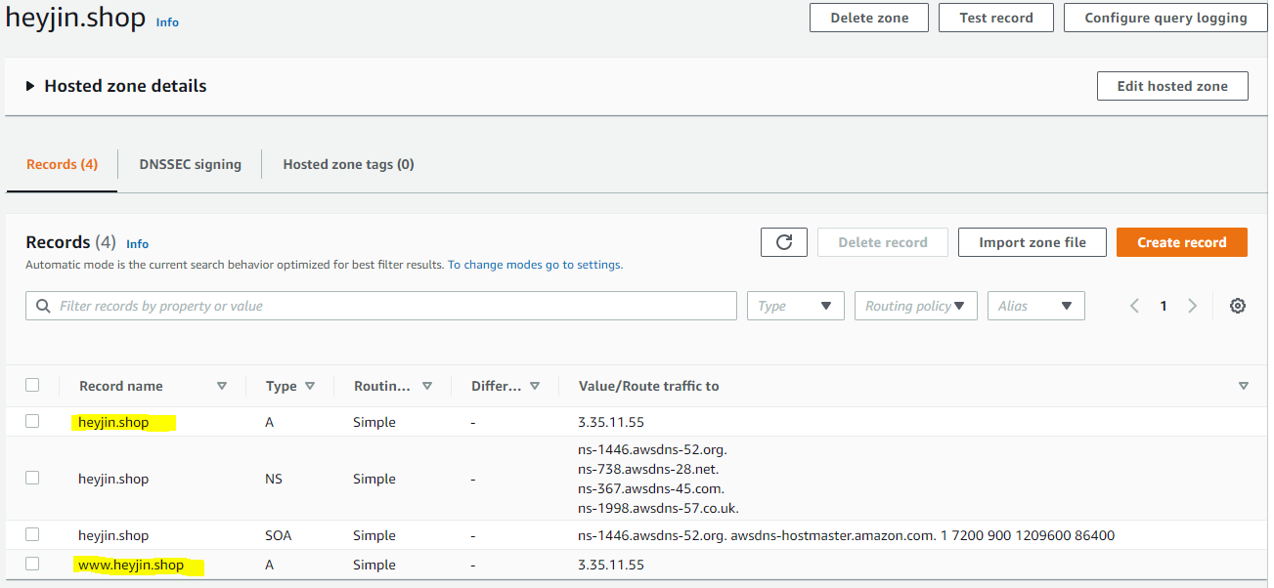Go to previous page arrow
This screenshot has width=1274, height=588.
pyautogui.click(x=1134, y=306)
